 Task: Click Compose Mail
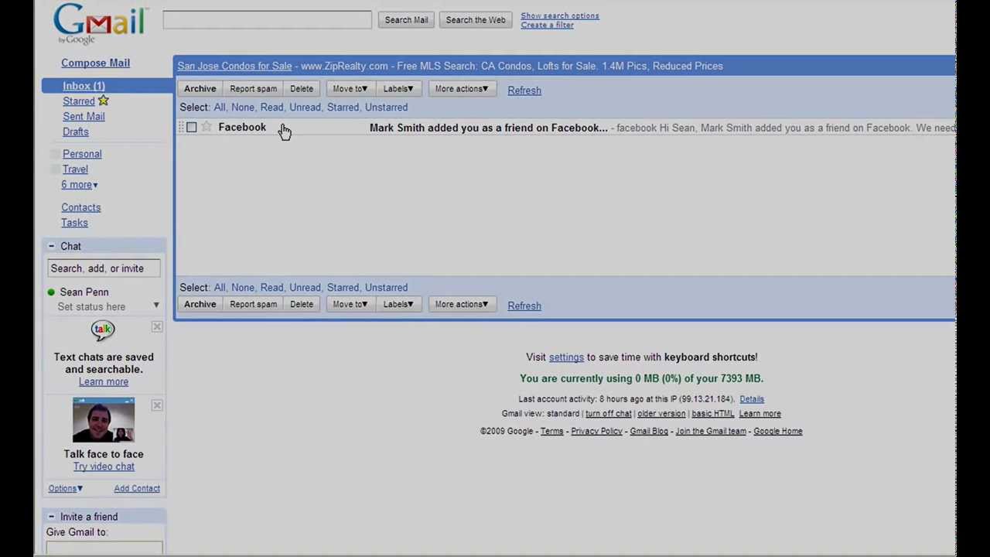click(x=95, y=63)
